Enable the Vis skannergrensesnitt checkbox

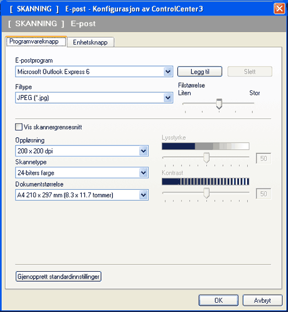(19, 127)
